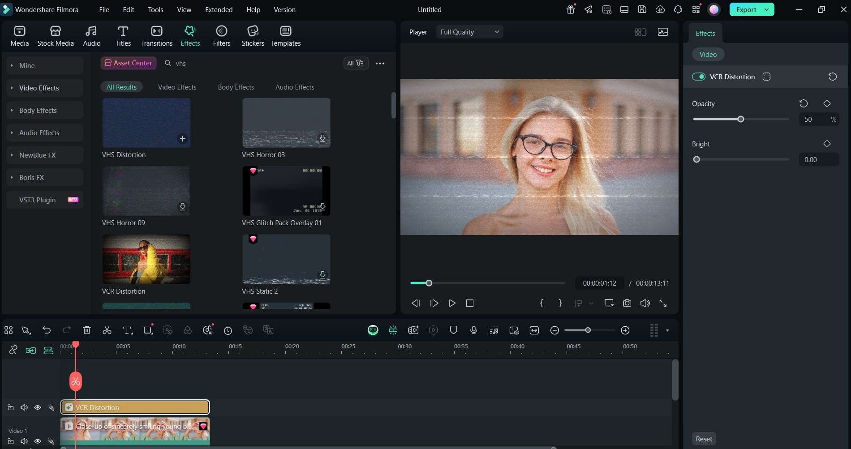
Task: Add VHS Distortion with the plus icon
Action: (182, 139)
